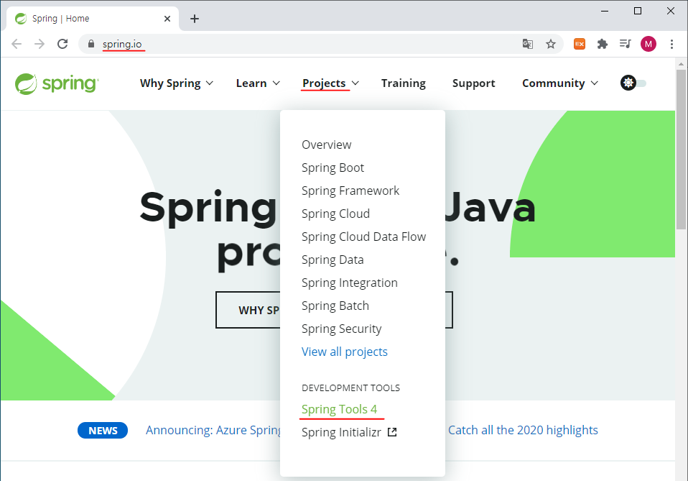The image size is (688, 481).
Task: Select the Spring | Home browser tab
Action: [92, 19]
